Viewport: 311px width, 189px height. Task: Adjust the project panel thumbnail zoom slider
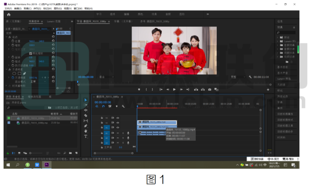[36, 153]
